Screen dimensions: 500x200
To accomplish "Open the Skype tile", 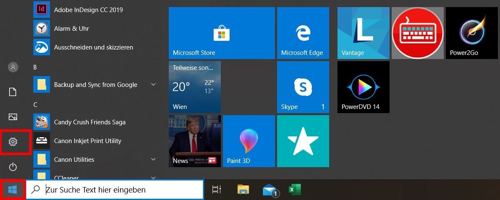I will [303, 87].
